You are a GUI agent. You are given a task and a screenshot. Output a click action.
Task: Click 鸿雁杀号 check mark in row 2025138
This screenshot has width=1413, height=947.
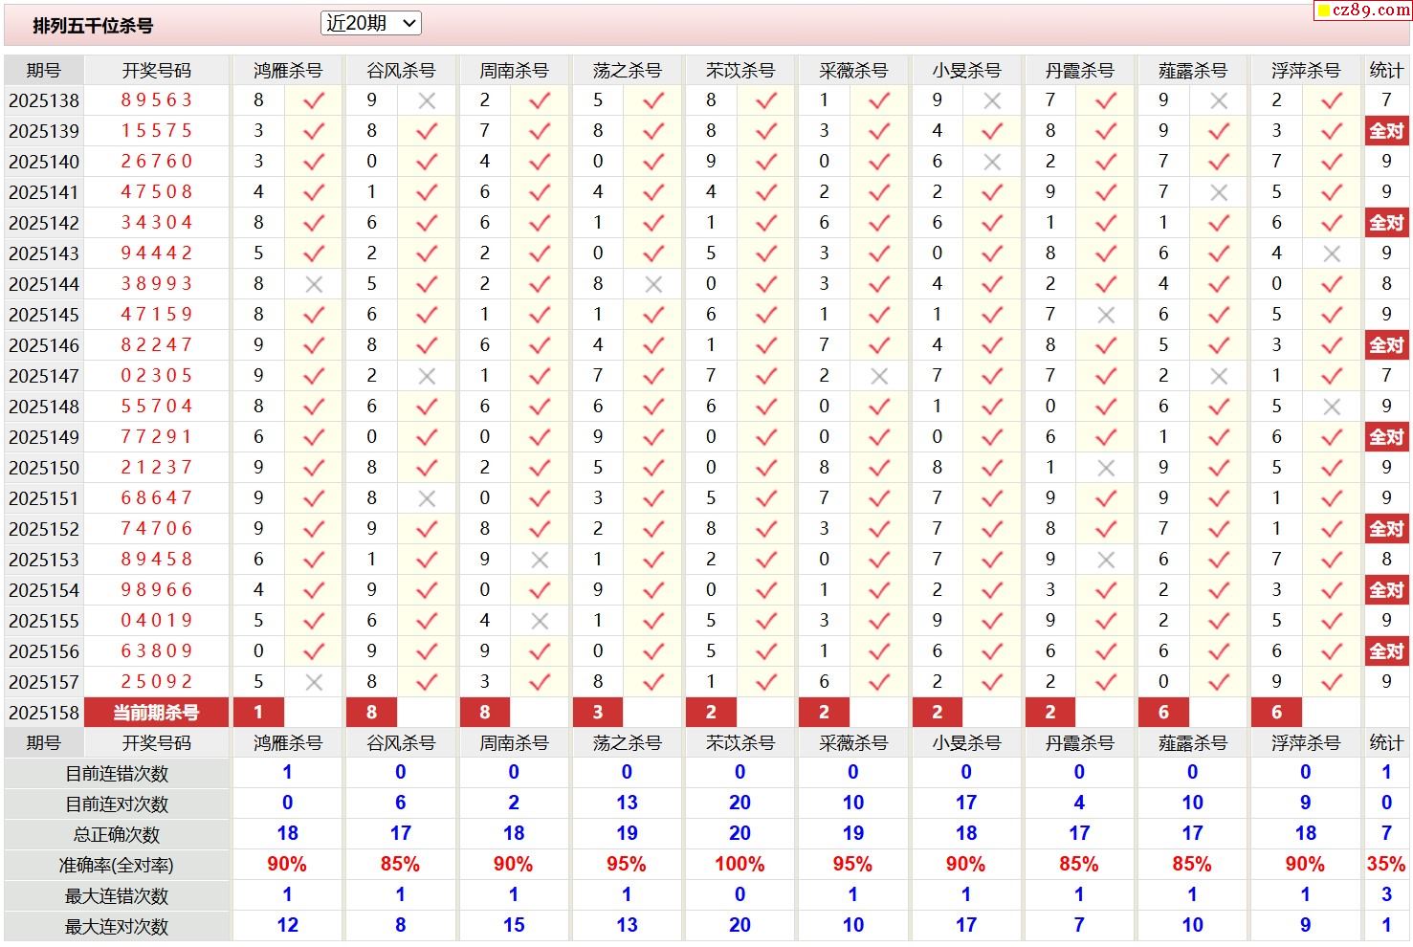[x=314, y=100]
